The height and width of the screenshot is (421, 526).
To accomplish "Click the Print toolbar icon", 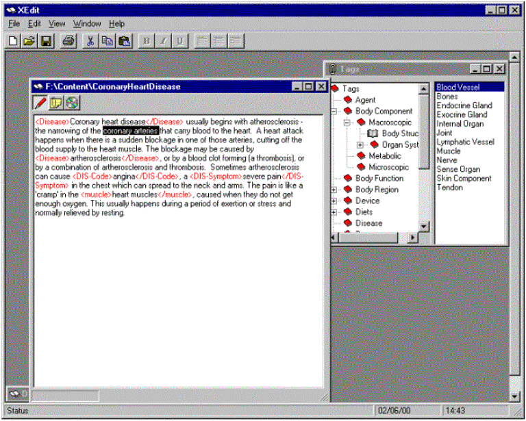I will (68, 41).
